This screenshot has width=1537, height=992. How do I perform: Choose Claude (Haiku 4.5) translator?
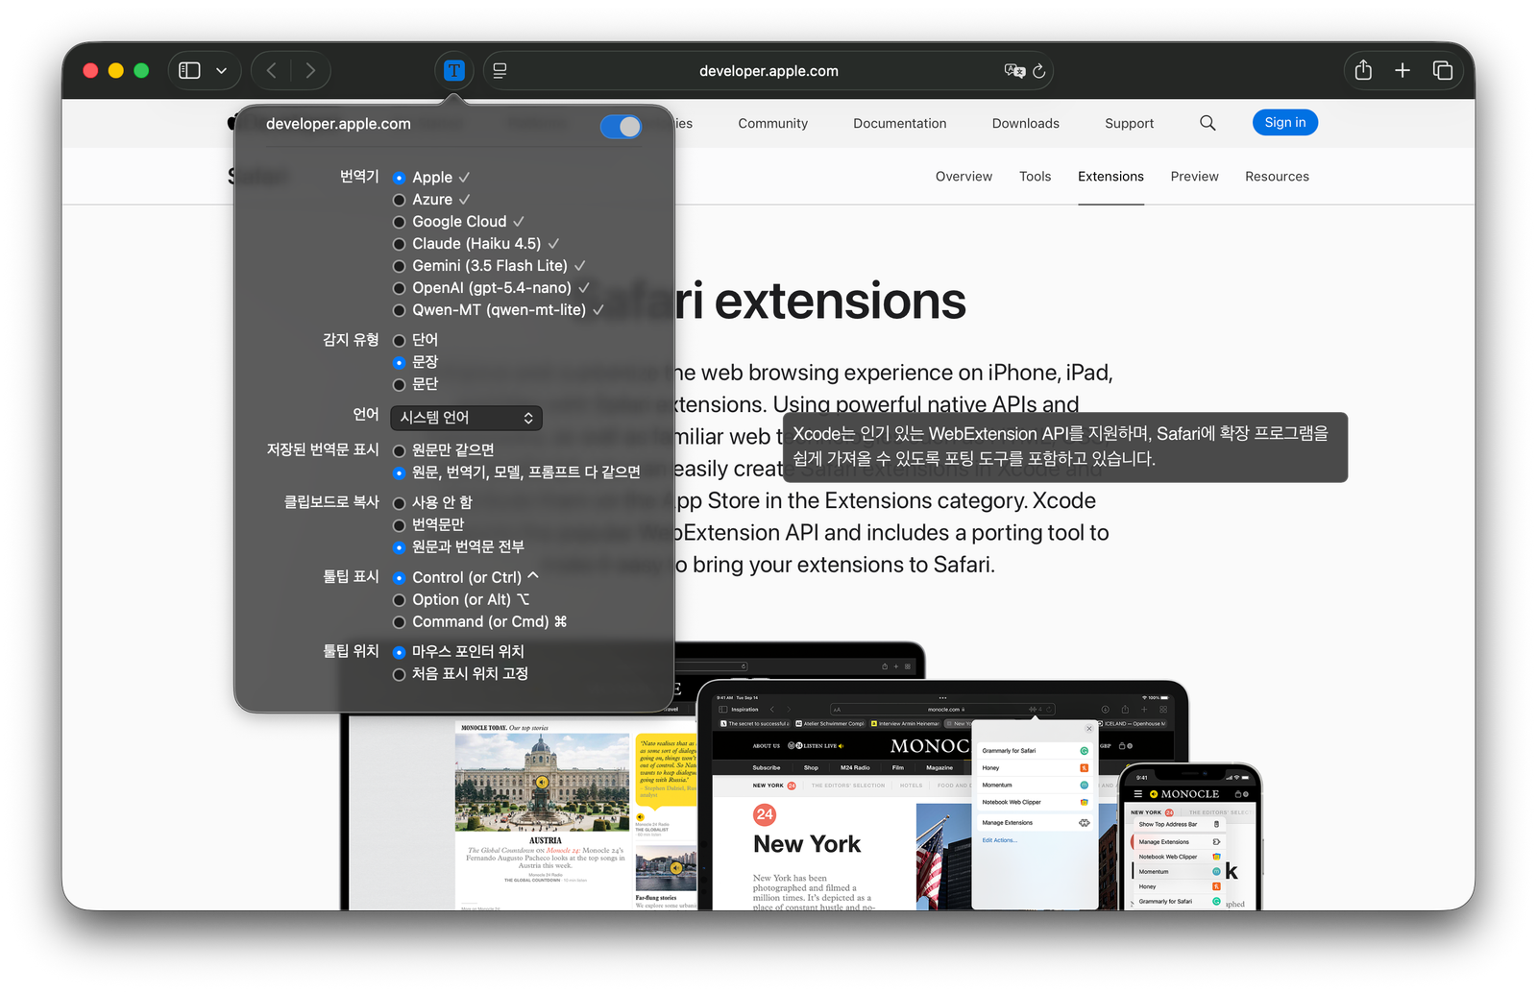click(x=476, y=244)
